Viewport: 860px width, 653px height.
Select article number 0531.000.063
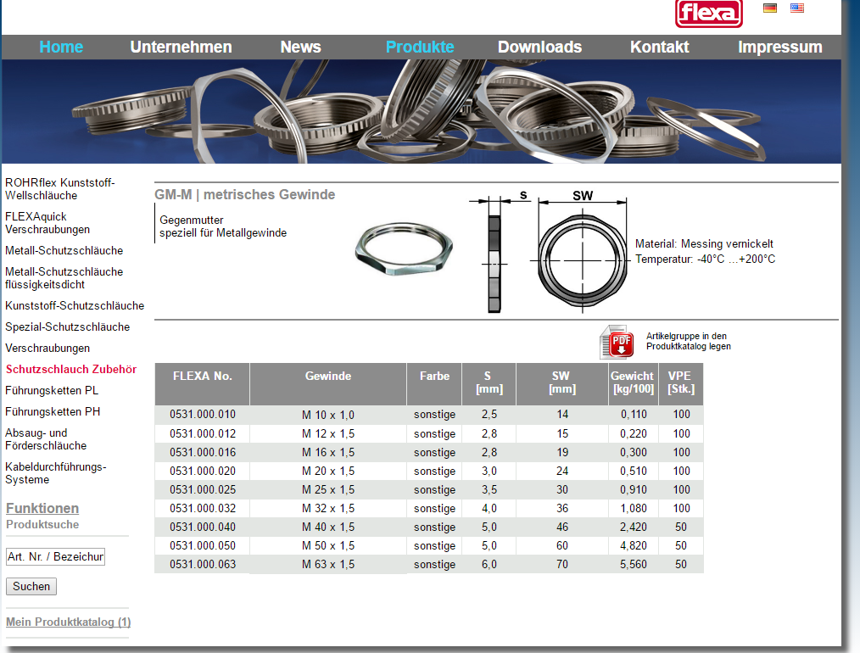tap(203, 564)
